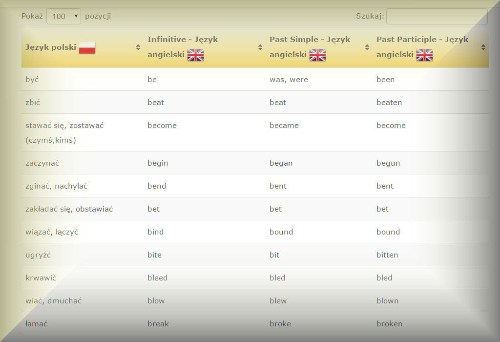Select the cell 'bend'
Image resolution: width=500 pixels, height=342 pixels.
point(205,186)
